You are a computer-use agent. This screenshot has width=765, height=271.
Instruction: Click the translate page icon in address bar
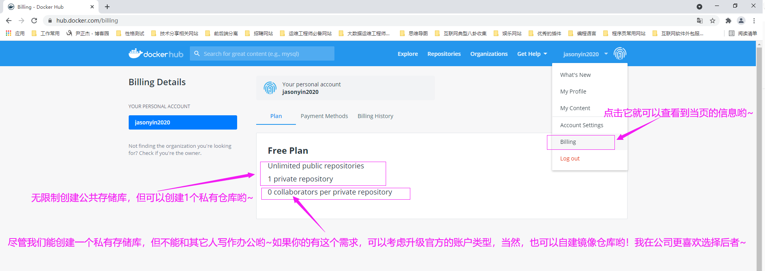point(699,21)
